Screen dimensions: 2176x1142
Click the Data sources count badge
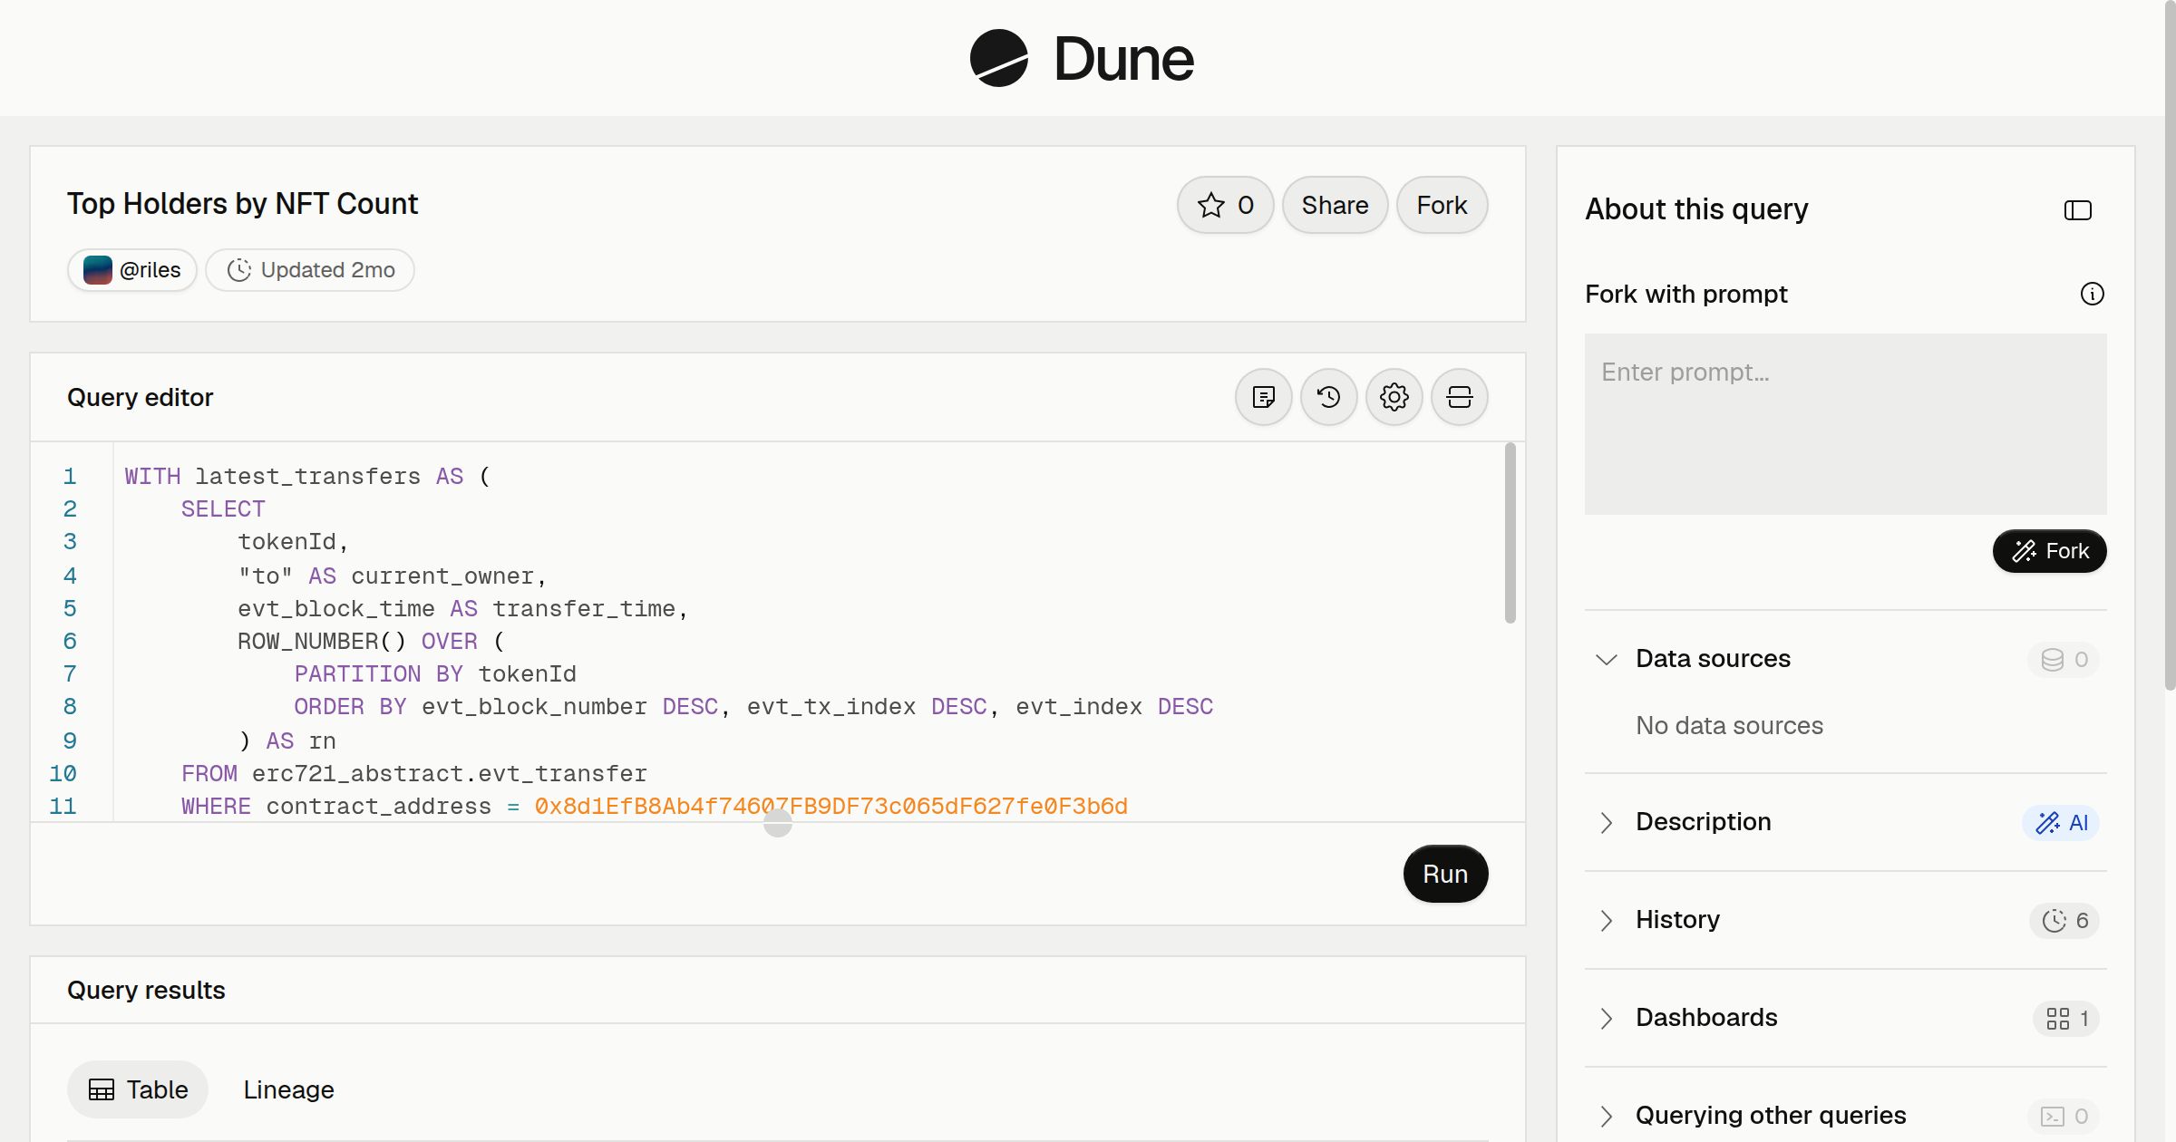2064,659
